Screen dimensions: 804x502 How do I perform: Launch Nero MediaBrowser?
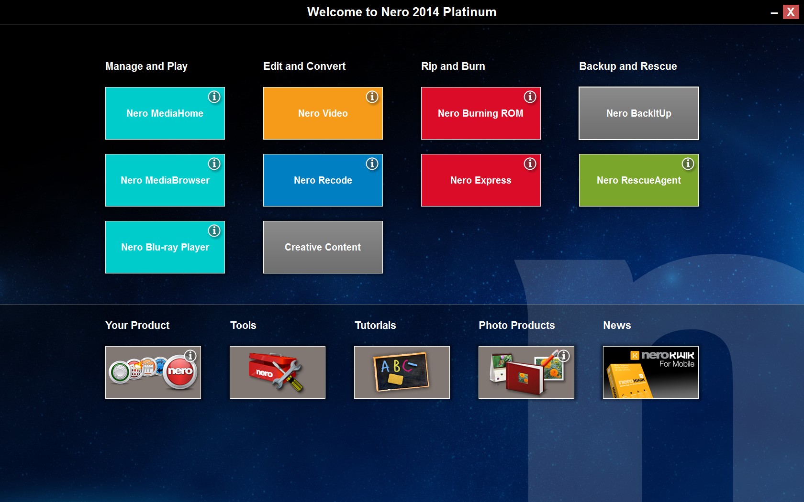click(165, 180)
